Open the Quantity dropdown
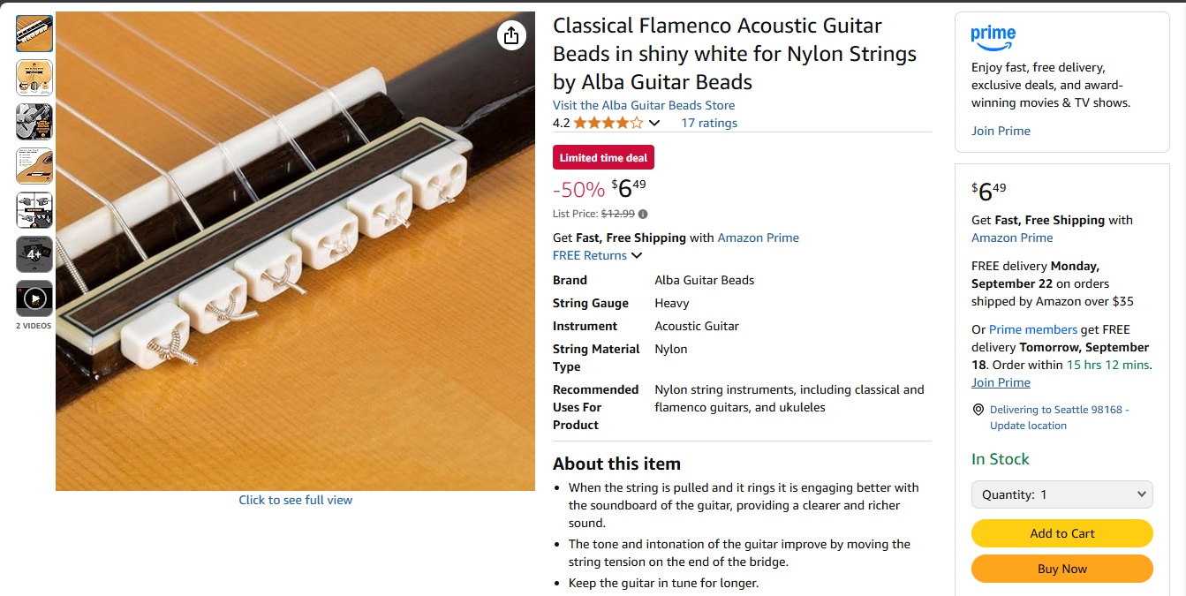 1061,494
